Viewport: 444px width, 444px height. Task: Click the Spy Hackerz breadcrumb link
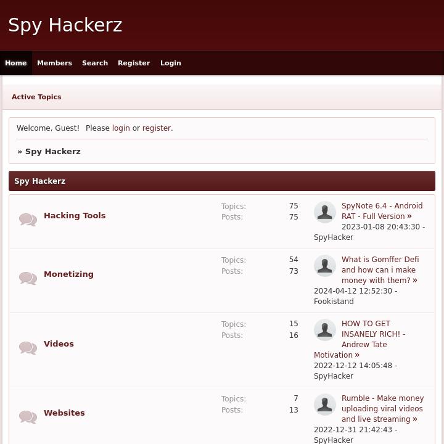click(53, 152)
